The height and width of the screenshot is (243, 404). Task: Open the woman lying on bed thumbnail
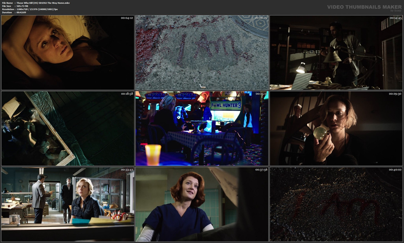(x=68, y=52)
